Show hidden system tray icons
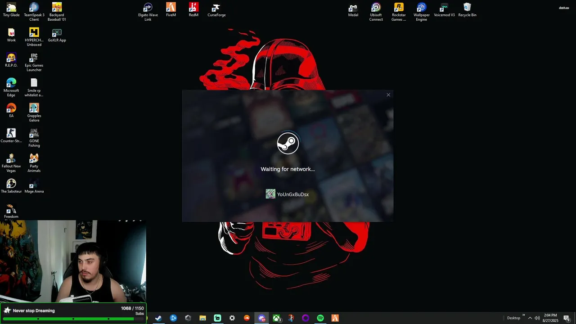 click(530, 318)
